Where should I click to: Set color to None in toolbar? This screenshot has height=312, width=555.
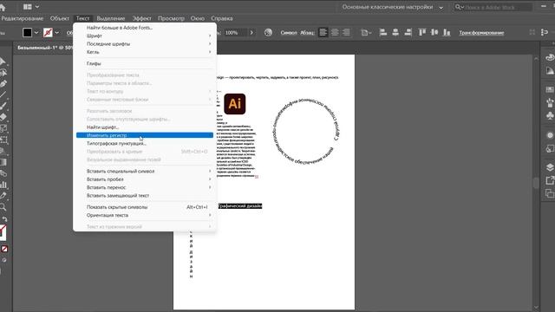pos(4,249)
